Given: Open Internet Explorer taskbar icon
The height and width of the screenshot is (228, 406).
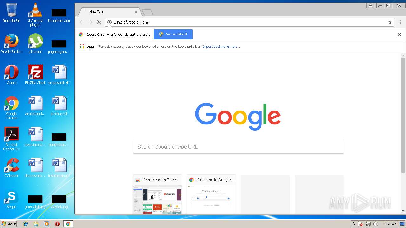Looking at the screenshot, I should pyautogui.click(x=25, y=224).
